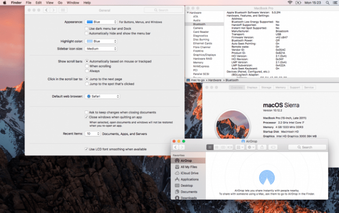
Task: Open the Window menu
Action: click(x=73, y=2)
